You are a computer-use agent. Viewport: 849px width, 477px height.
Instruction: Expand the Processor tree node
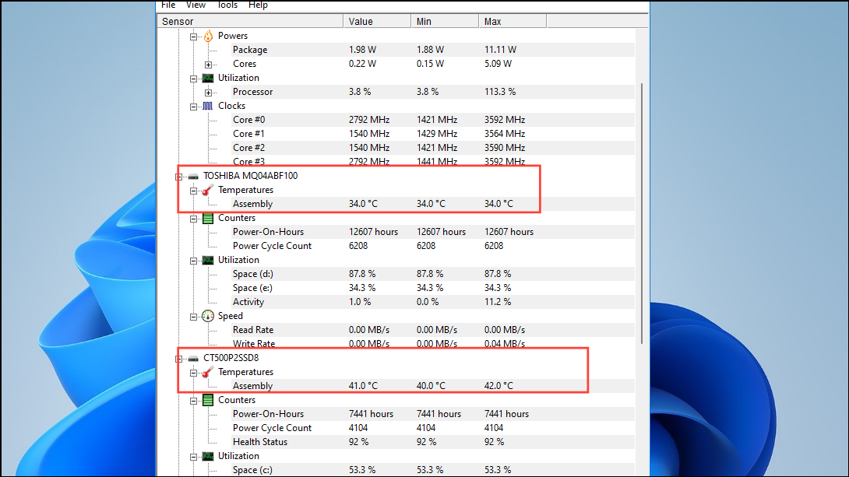point(208,91)
